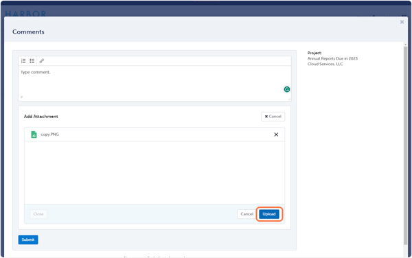Submit the comment
412x258 pixels.
pyautogui.click(x=28, y=239)
